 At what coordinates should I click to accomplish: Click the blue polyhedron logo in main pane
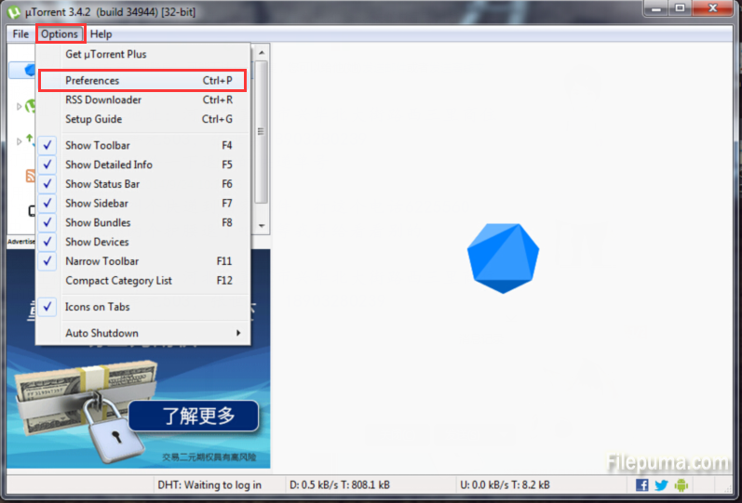click(503, 258)
